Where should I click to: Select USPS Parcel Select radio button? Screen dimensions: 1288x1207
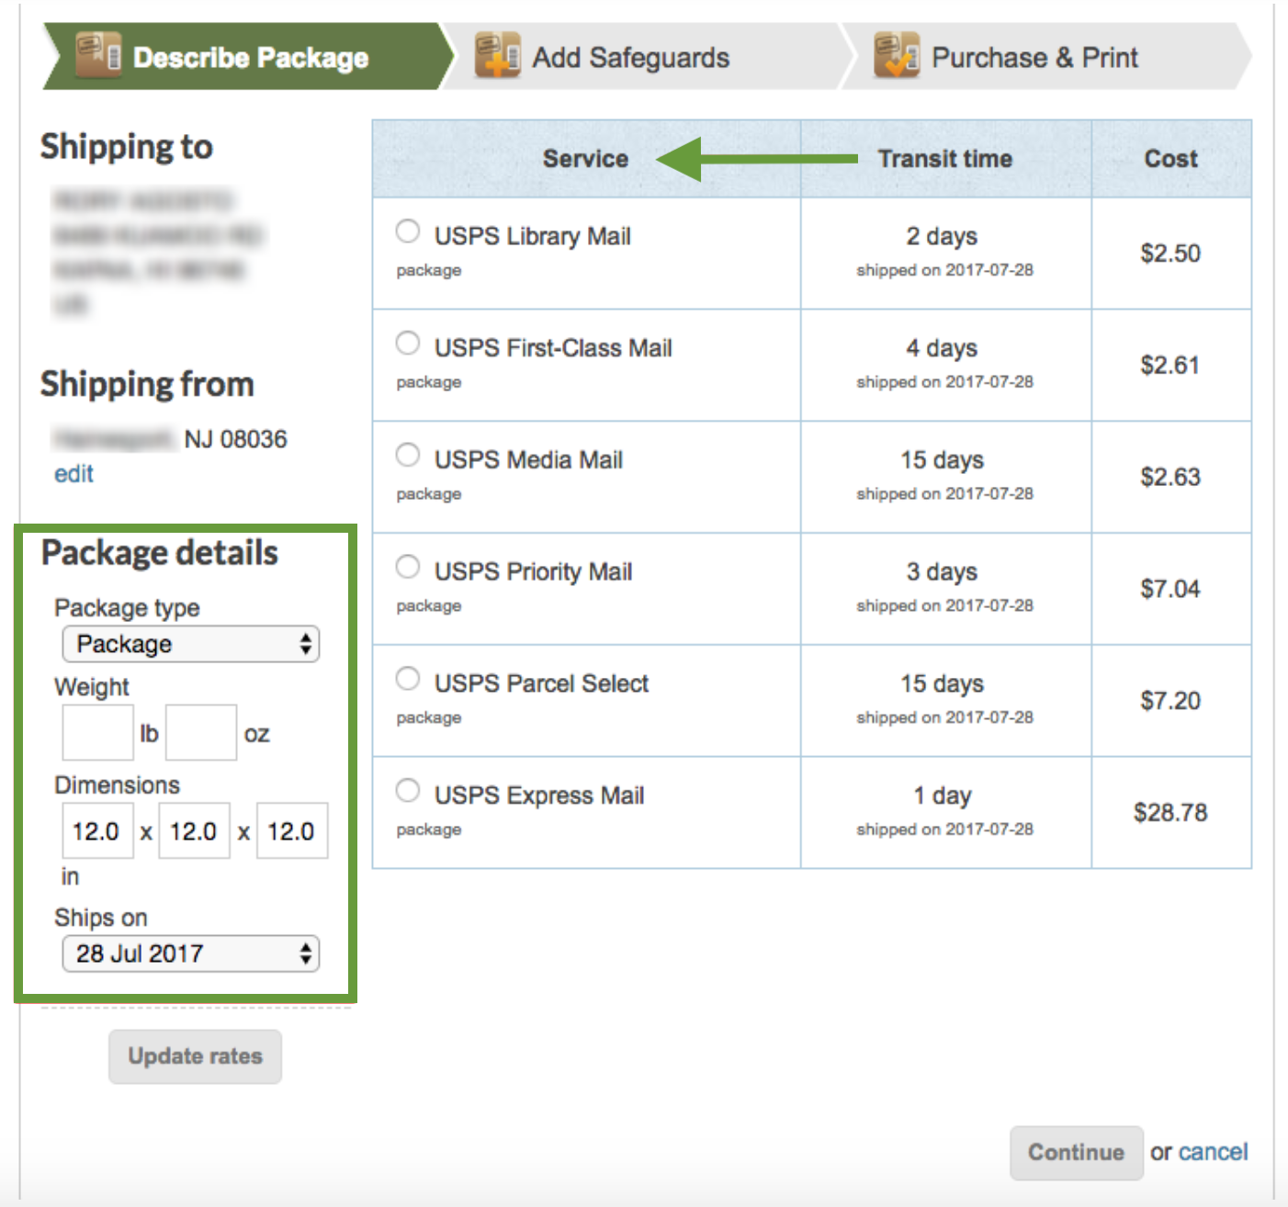408,679
